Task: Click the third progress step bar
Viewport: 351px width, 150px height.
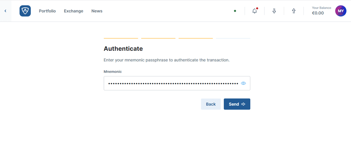Action: pyautogui.click(x=196, y=38)
